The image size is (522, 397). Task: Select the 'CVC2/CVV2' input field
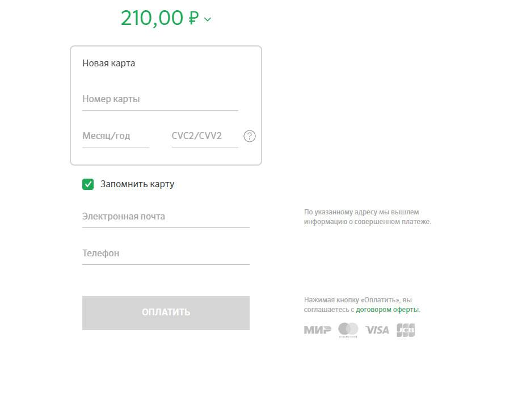(x=204, y=136)
